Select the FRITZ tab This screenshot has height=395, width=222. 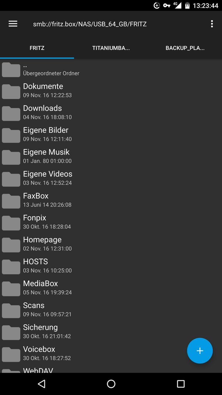[37, 48]
